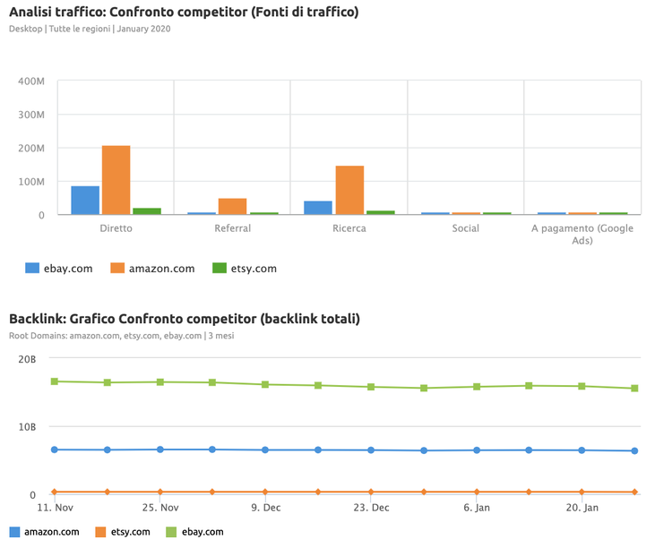Viewport: 672px width, 548px height.
Task: Click the 400M y-axis label
Action: 31,81
